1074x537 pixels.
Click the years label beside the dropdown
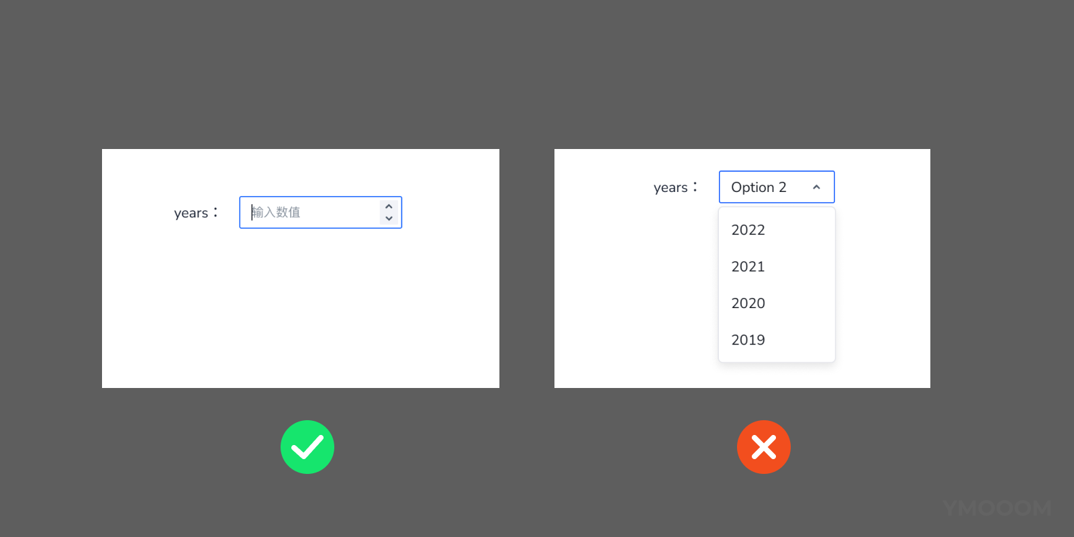671,188
